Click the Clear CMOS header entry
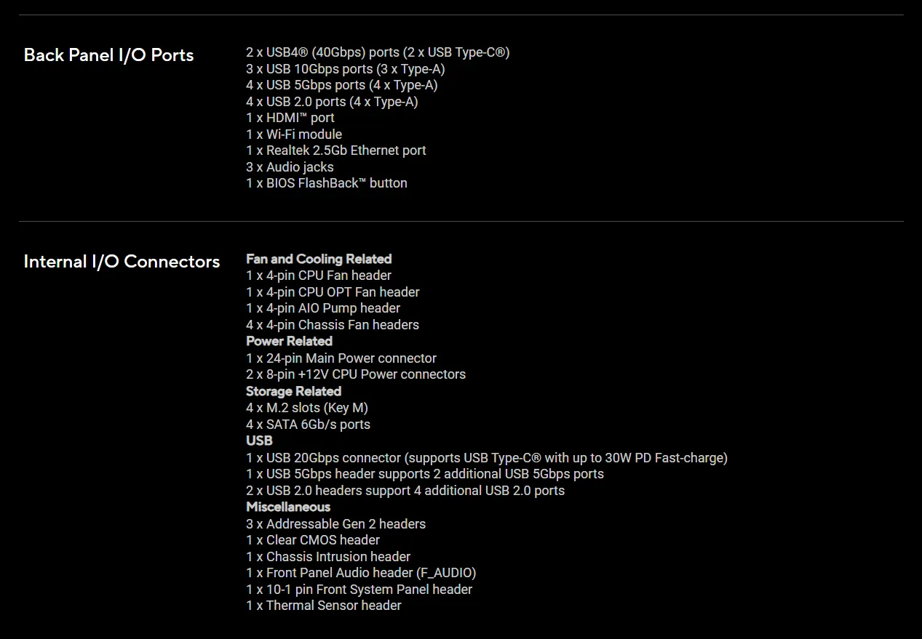The width and height of the screenshot is (922, 639). pyautogui.click(x=312, y=540)
